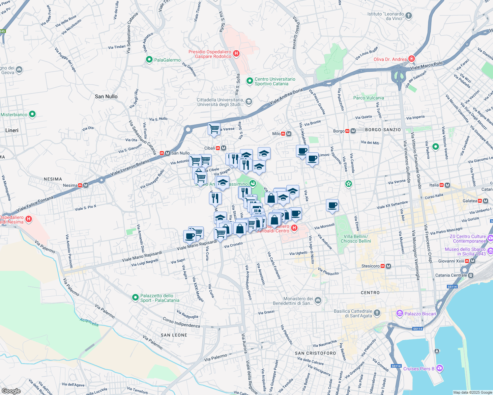Click the hospital icon at Ospedale Garibaldi-Centro
The height and width of the screenshot is (395, 493).
pos(294,228)
